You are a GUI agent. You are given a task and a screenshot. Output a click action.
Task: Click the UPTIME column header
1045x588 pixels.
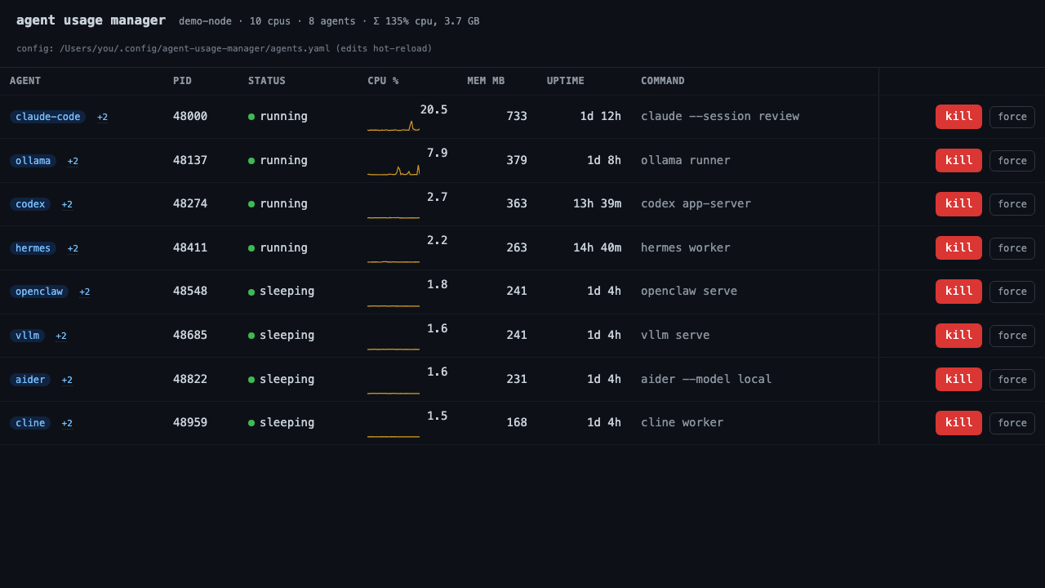(x=566, y=81)
